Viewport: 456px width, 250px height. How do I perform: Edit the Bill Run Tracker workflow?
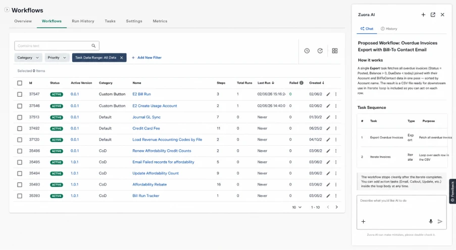point(328,196)
